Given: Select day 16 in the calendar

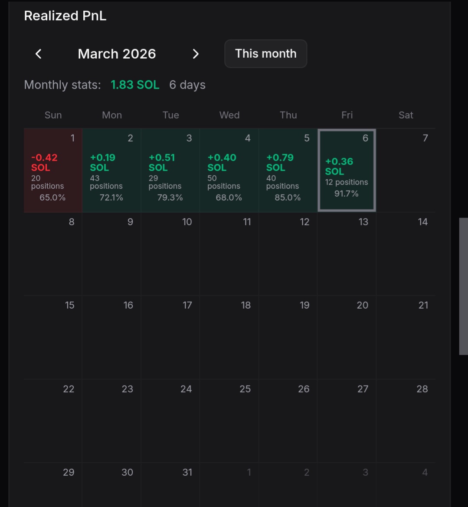Looking at the screenshot, I should pyautogui.click(x=112, y=337).
